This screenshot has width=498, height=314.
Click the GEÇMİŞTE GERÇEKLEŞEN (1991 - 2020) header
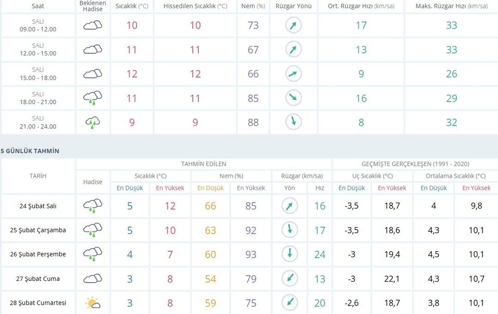click(x=415, y=164)
